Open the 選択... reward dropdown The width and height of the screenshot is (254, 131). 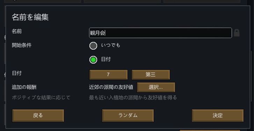click(156, 87)
